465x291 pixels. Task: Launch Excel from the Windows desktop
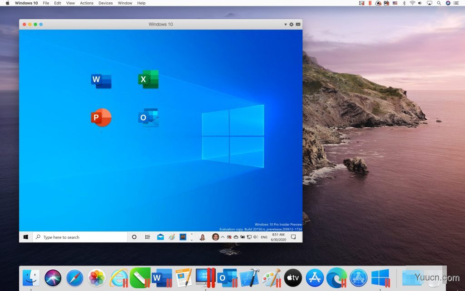[148, 80]
